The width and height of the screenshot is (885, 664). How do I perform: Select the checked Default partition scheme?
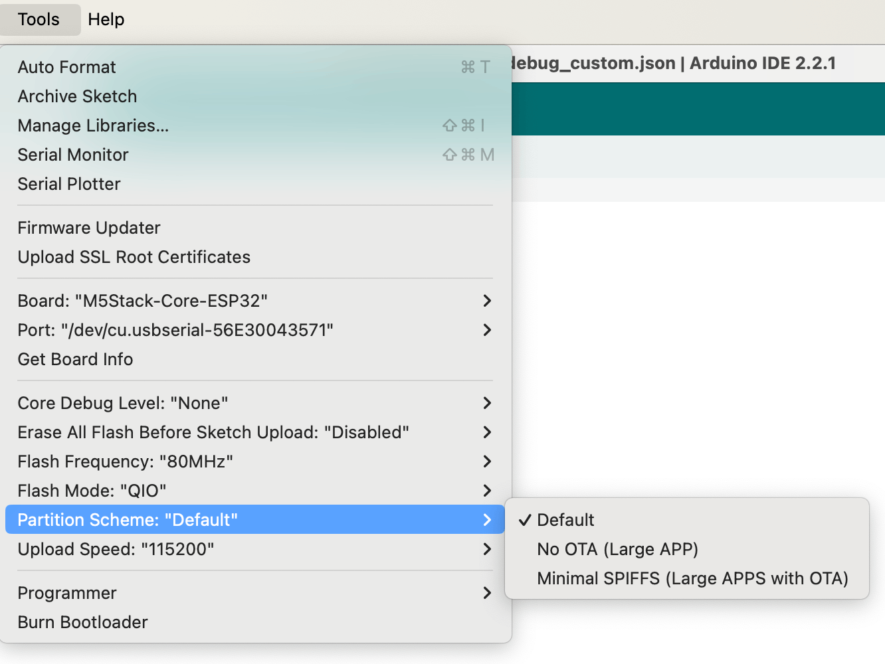687,520
